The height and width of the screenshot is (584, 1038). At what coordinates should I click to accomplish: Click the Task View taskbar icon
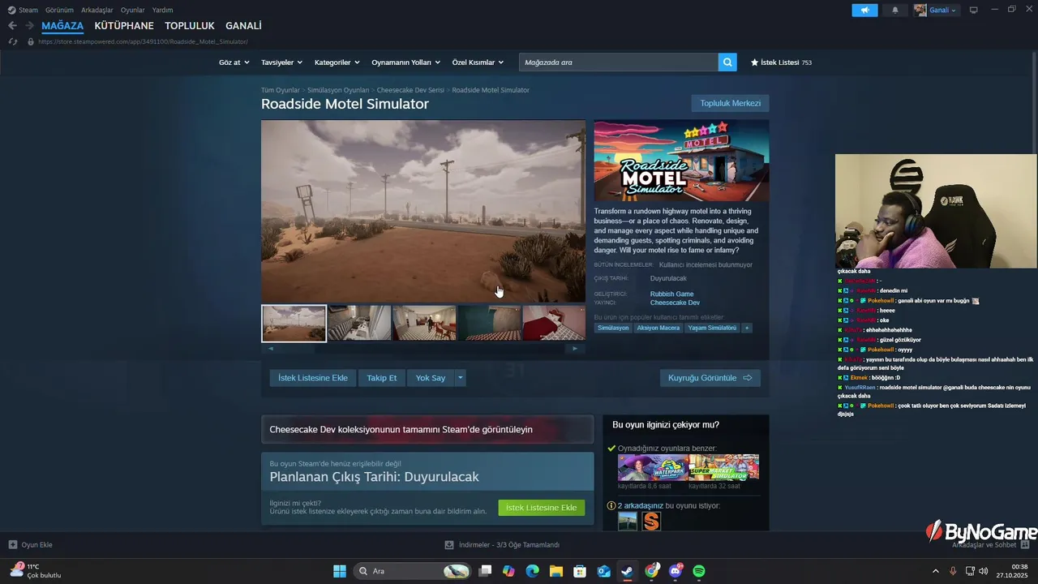pyautogui.click(x=485, y=571)
